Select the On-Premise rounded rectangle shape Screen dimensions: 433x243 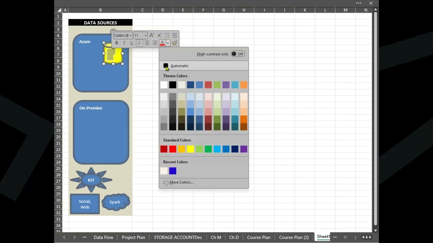coord(101,132)
